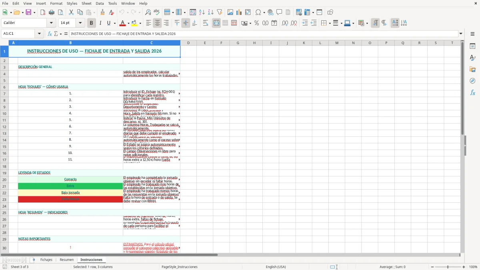This screenshot has height=270, width=480.
Task: Run the Spelling check icon
Action: click(157, 12)
